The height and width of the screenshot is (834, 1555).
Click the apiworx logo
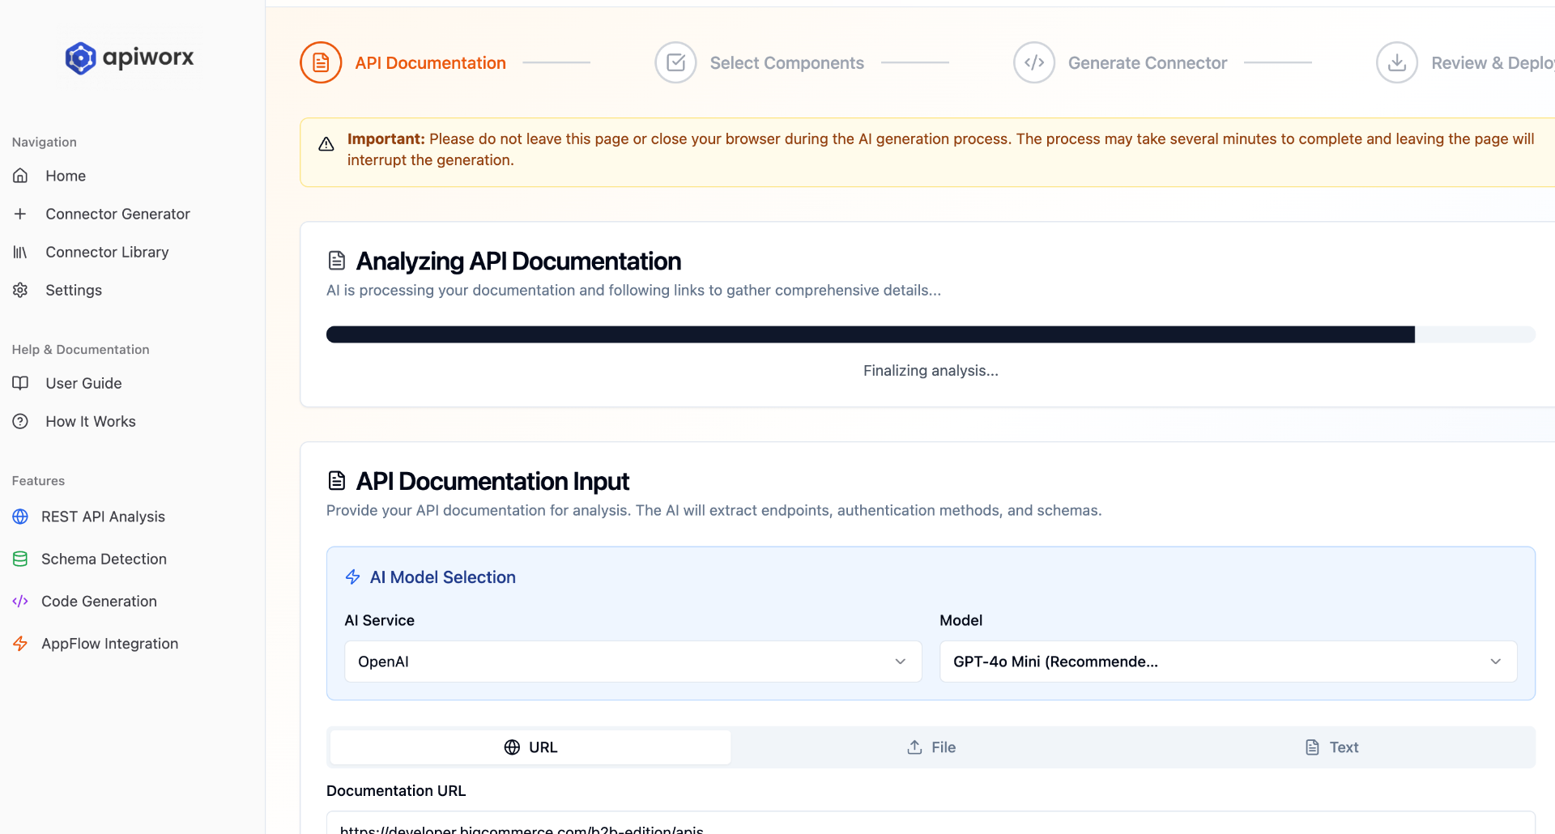coord(129,57)
